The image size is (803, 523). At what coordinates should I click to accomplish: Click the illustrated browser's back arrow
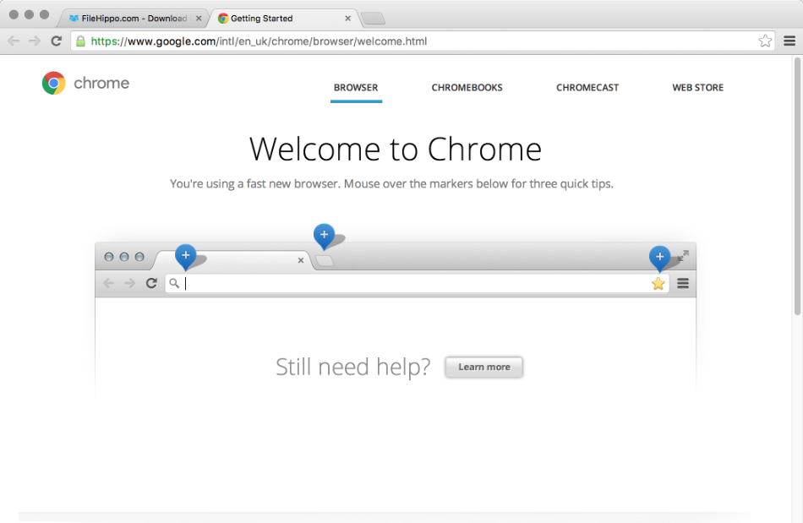[x=108, y=283]
